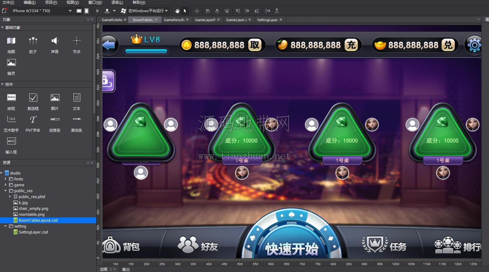Click the new file icon in toolbar
The height and width of the screenshot is (272, 489).
[x=4, y=11]
